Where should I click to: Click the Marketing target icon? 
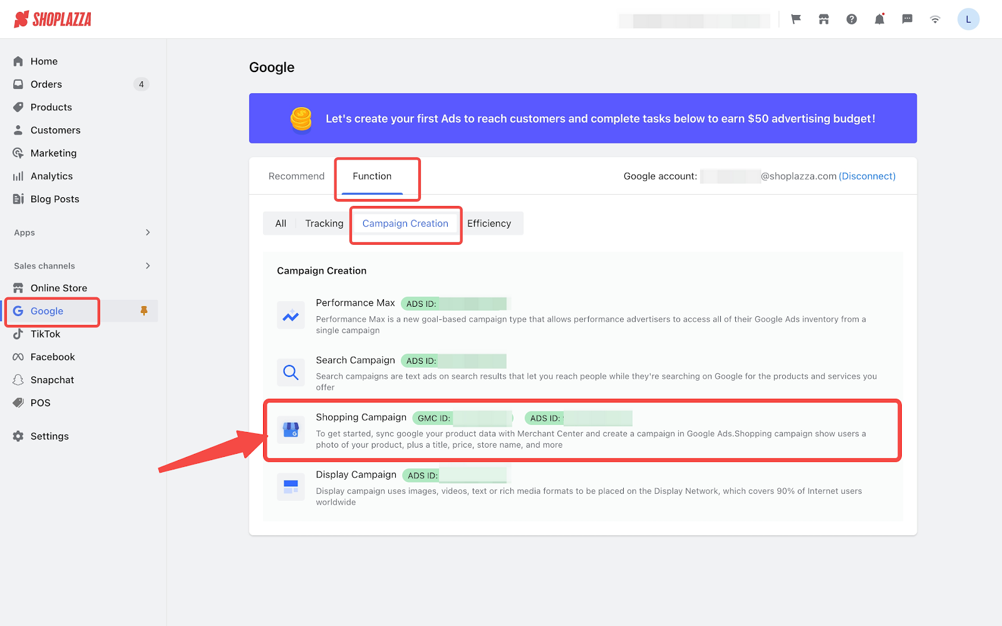(x=18, y=153)
